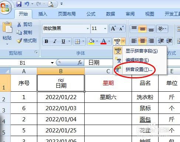This screenshot has width=180, height=142.
Task: Toggle italic formatting
Action: [x=55, y=41]
